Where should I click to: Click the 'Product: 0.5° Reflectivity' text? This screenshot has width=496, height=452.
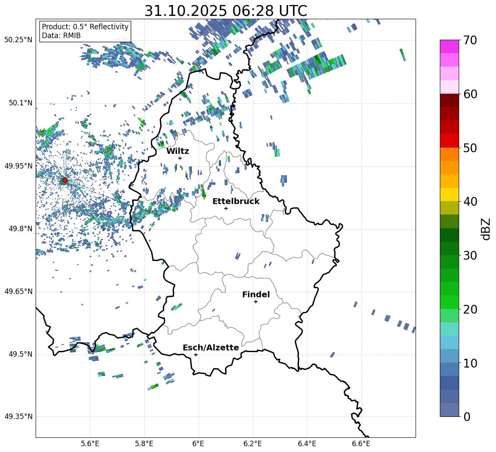coord(85,26)
